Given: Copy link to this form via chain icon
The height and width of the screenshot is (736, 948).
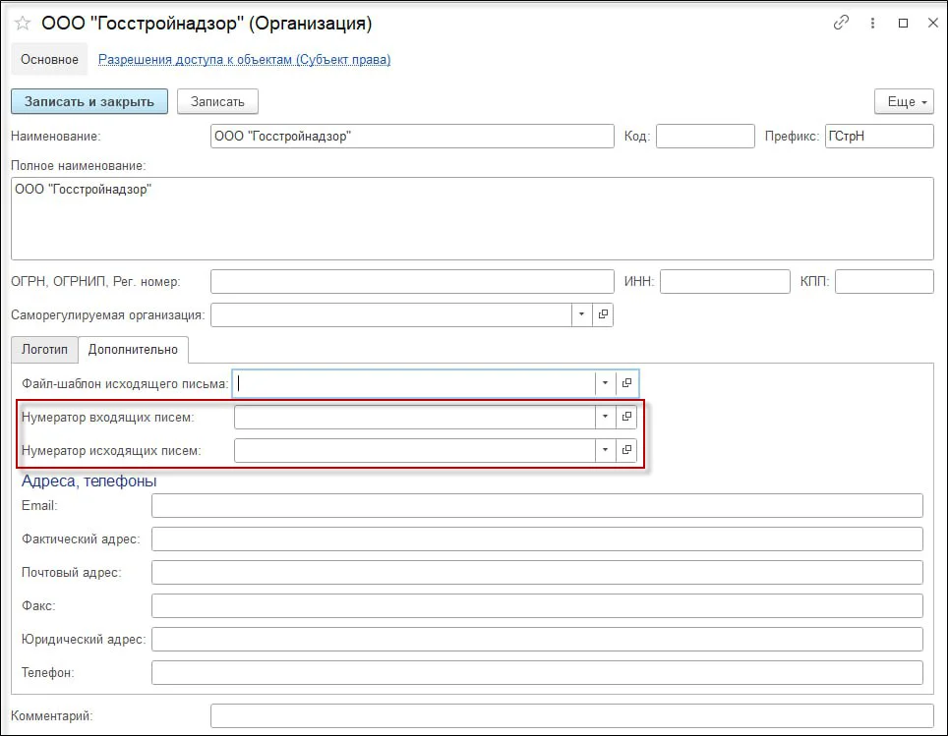Looking at the screenshot, I should tap(841, 24).
